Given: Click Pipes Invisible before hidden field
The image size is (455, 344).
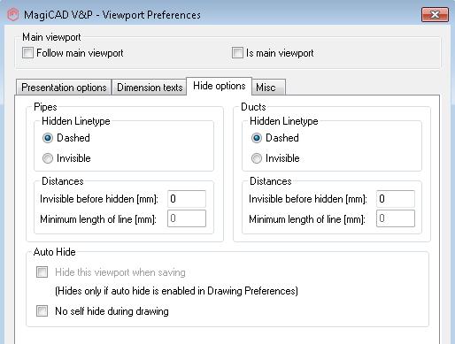Looking at the screenshot, I should click(x=187, y=199).
